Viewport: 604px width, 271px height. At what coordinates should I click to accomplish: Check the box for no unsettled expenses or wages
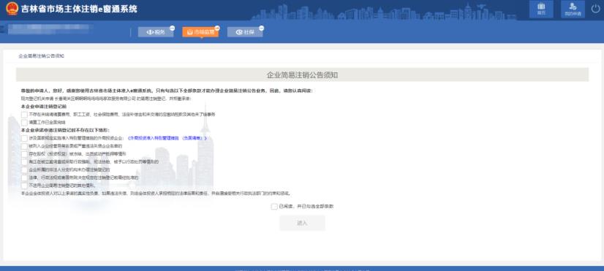[x=24, y=115]
